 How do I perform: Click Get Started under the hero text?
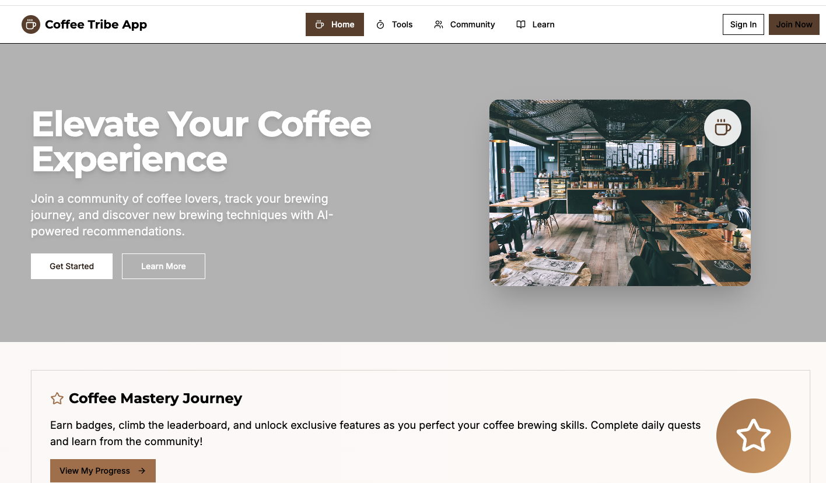[x=71, y=266]
